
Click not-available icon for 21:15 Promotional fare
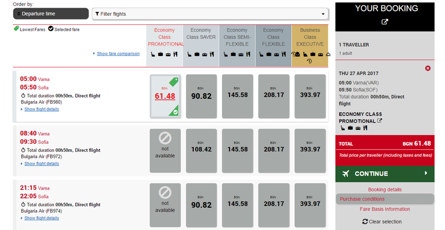(165, 193)
